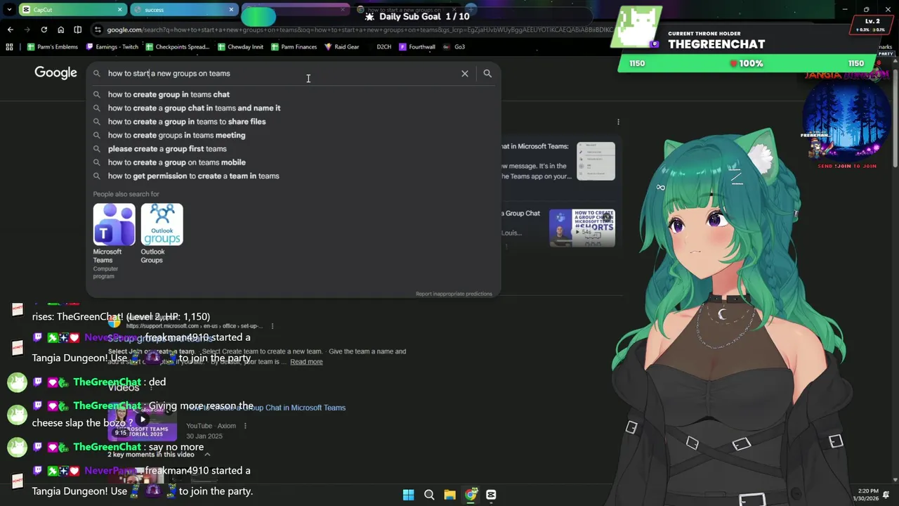Screen dimensions: 899x506
Task: Click chat message 'say no more'
Action: (176, 447)
